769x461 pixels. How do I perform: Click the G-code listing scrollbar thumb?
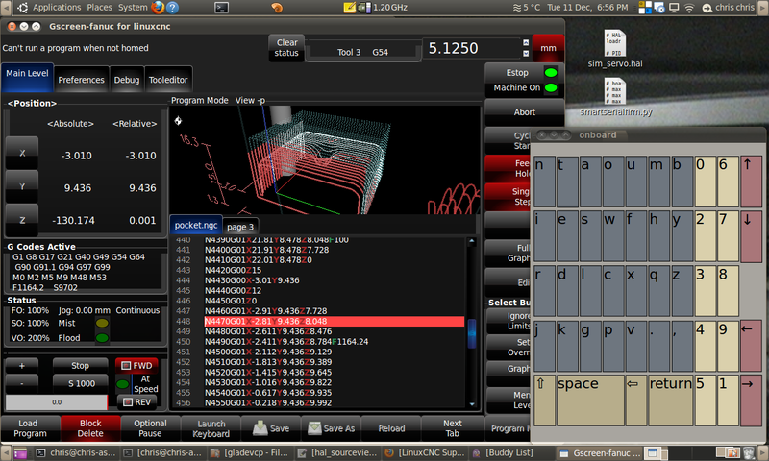point(471,333)
